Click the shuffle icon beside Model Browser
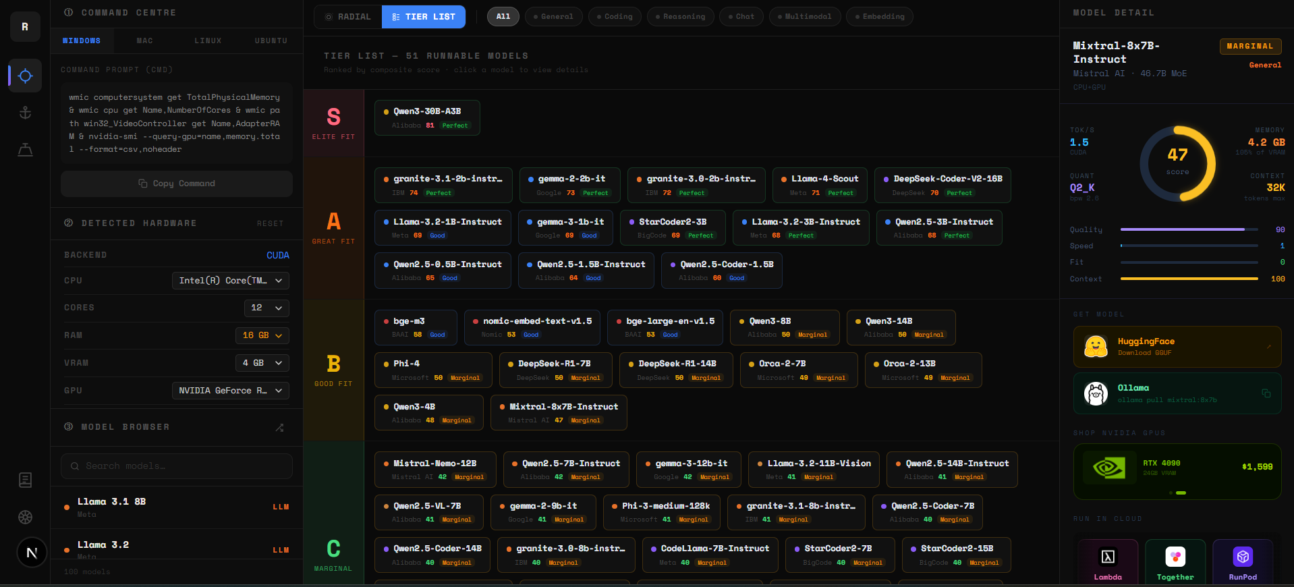Image resolution: width=1294 pixels, height=587 pixels. point(280,427)
